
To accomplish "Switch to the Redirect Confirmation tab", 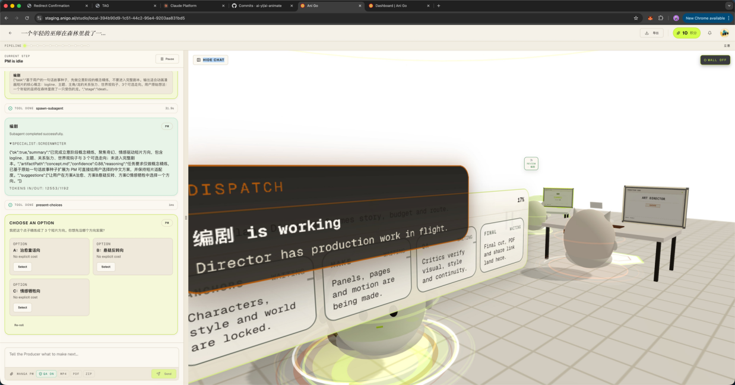I will click(58, 5).
